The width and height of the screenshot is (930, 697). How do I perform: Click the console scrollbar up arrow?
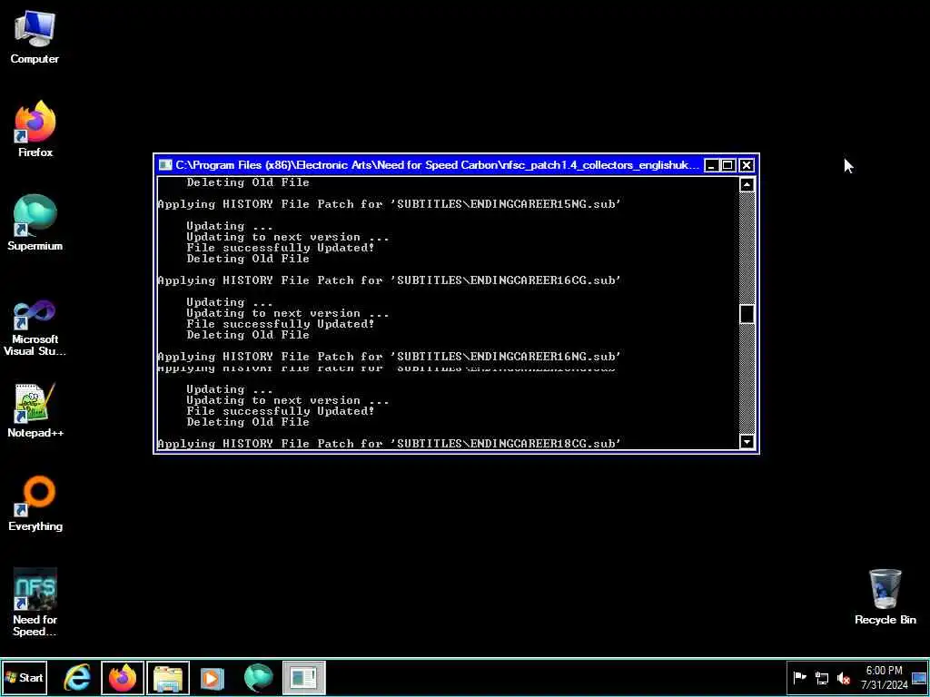point(747,184)
